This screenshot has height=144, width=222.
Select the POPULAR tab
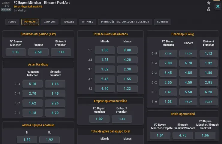tap(30, 22)
